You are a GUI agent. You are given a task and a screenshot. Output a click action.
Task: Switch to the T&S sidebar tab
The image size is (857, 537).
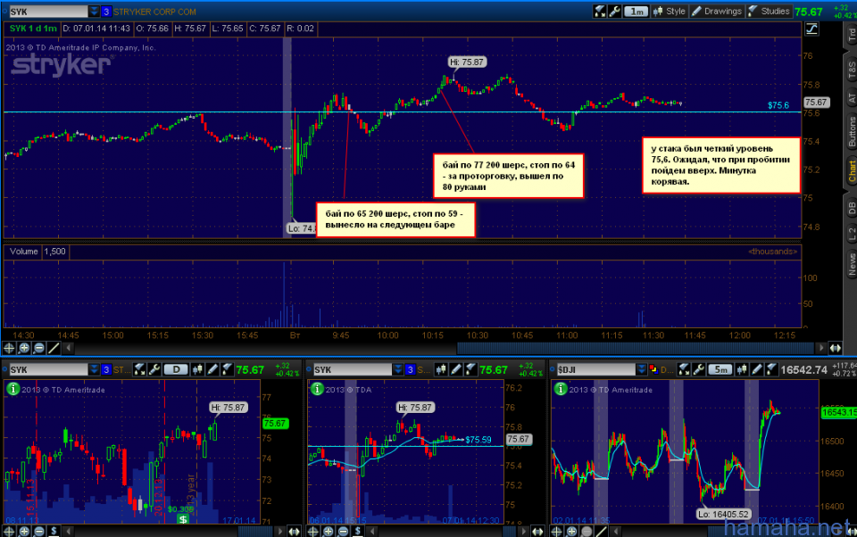[x=851, y=70]
